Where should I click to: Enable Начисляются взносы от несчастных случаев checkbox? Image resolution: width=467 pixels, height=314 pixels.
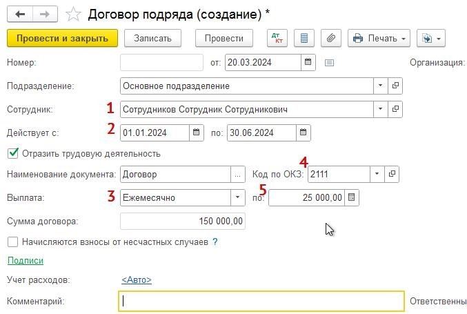point(13,242)
